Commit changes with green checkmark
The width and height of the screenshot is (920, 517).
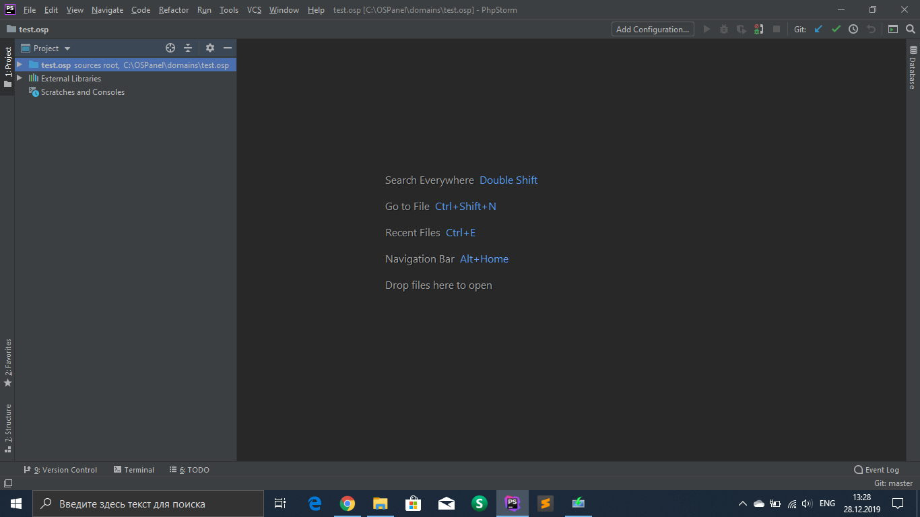coord(836,29)
